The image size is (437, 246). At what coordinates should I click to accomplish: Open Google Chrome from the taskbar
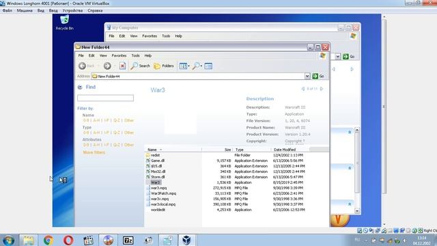(x=48, y=240)
